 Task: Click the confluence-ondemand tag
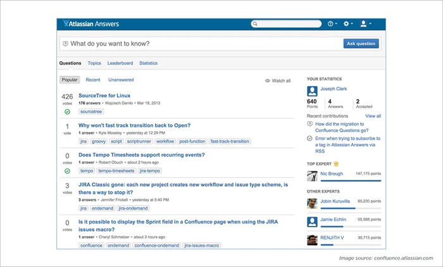coord(157,246)
